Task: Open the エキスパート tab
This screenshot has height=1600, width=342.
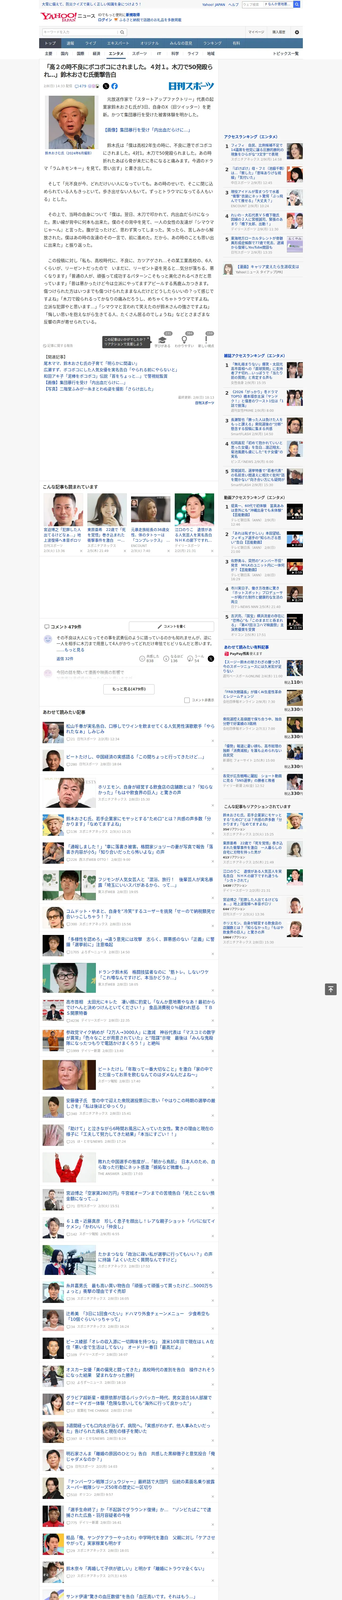Action: [x=118, y=43]
